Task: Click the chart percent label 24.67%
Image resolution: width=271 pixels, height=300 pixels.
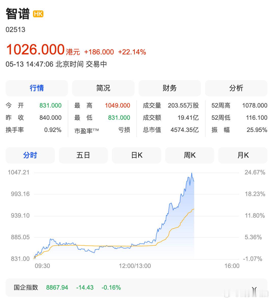Action: point(255,172)
